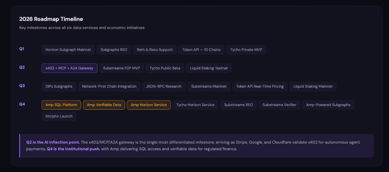Screen dimensions: 389x172
Task: Select Substreams P2P MVP milestone
Action: [x=121, y=68]
